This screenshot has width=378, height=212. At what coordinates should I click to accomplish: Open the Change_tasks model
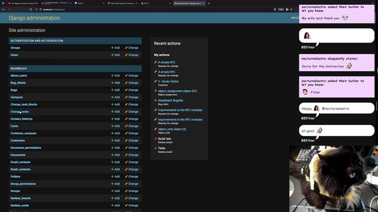click(x=19, y=112)
